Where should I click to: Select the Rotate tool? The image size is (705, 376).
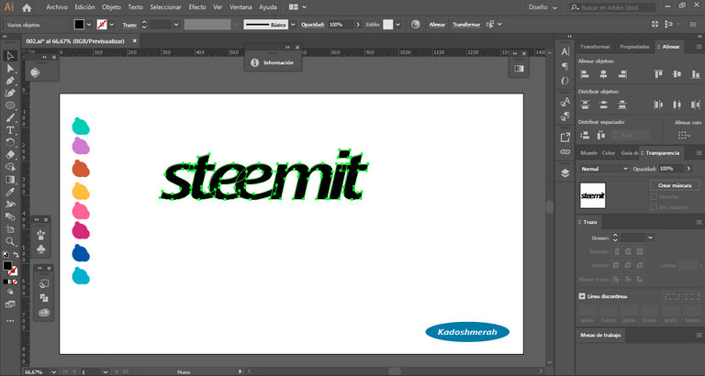pyautogui.click(x=10, y=142)
